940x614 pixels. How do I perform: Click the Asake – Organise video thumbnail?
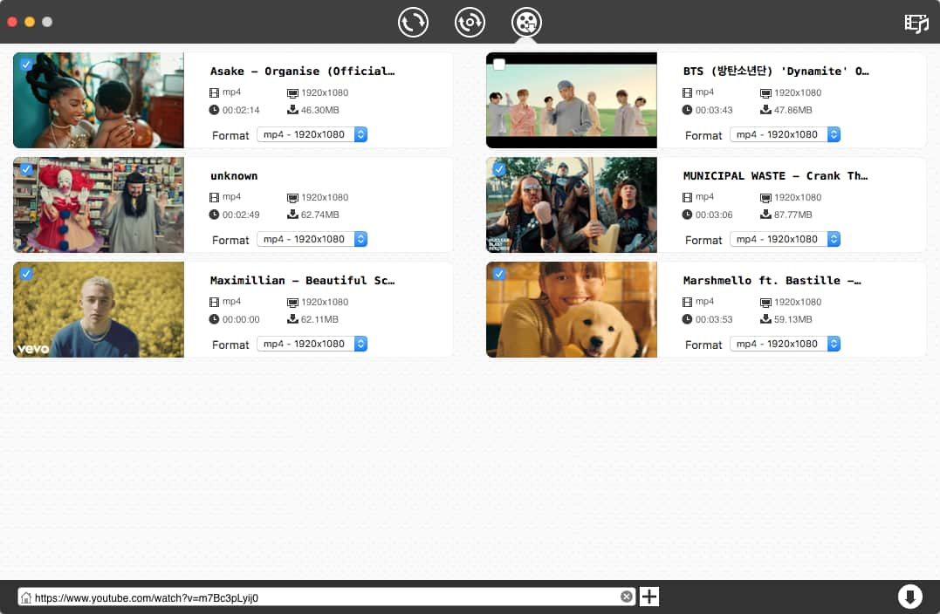coord(99,100)
